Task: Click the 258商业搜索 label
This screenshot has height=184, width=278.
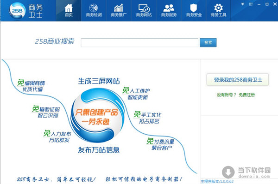Action: 55,42
